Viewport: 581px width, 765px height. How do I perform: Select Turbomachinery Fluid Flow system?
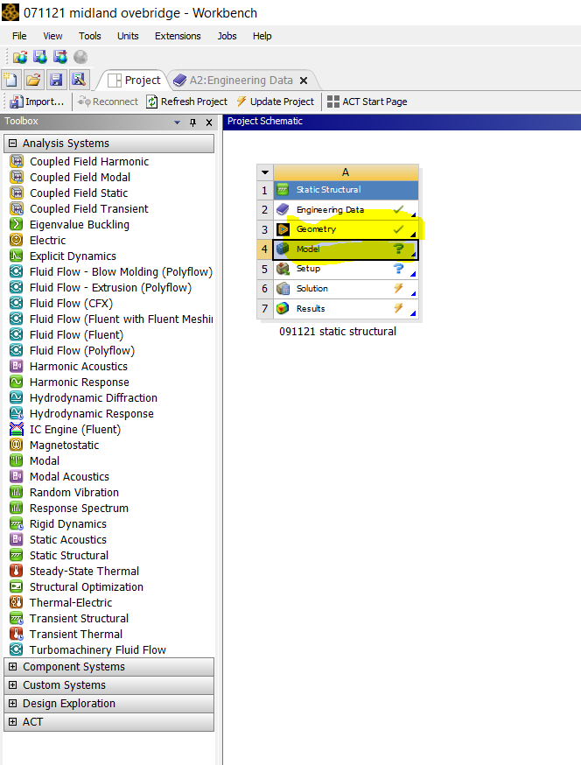[98, 649]
